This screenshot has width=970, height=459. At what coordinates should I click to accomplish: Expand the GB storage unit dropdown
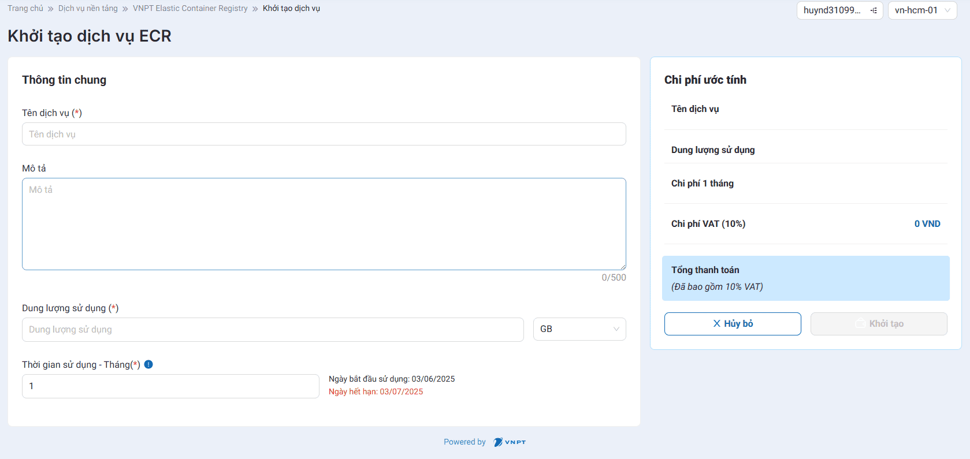point(579,329)
